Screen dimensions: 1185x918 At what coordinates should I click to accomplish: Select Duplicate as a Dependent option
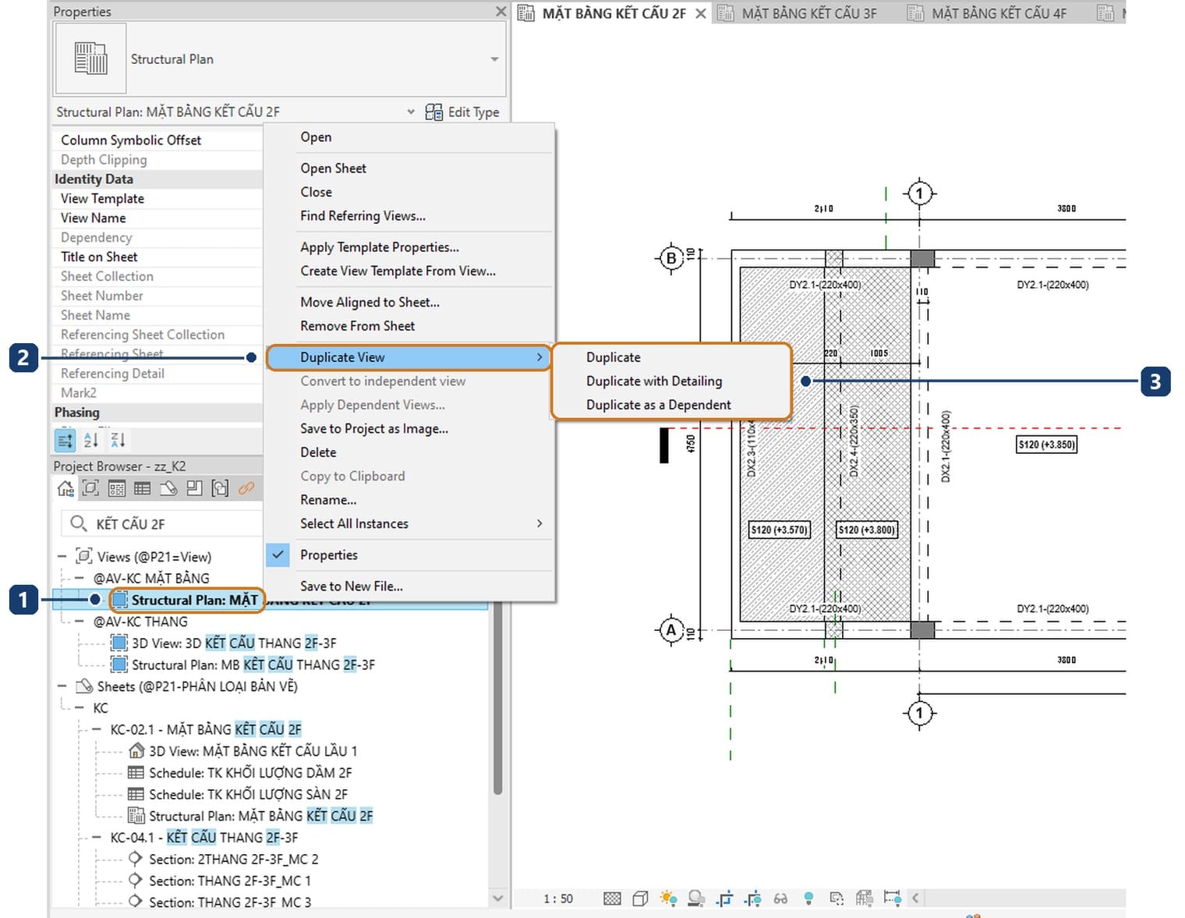tap(658, 405)
